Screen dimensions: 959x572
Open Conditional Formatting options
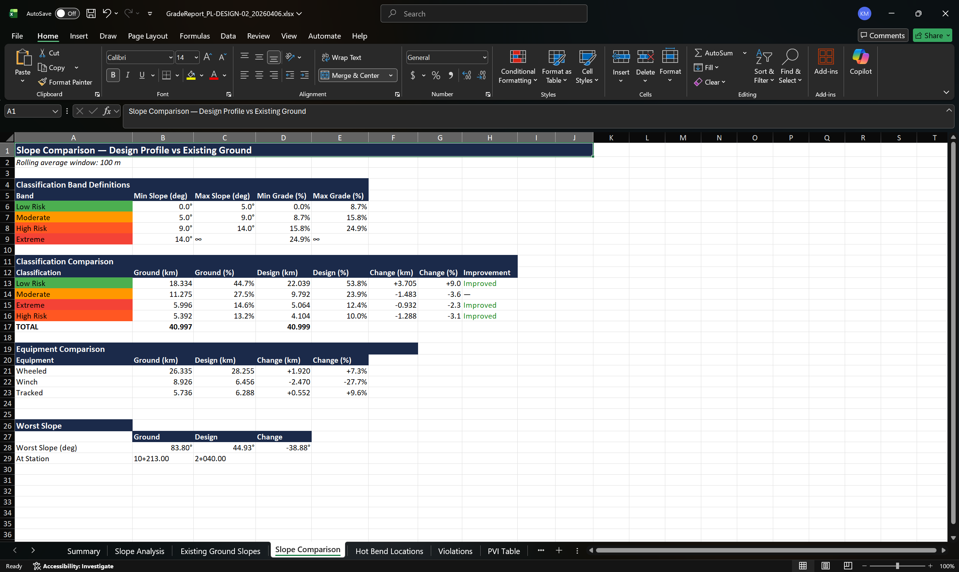(517, 66)
